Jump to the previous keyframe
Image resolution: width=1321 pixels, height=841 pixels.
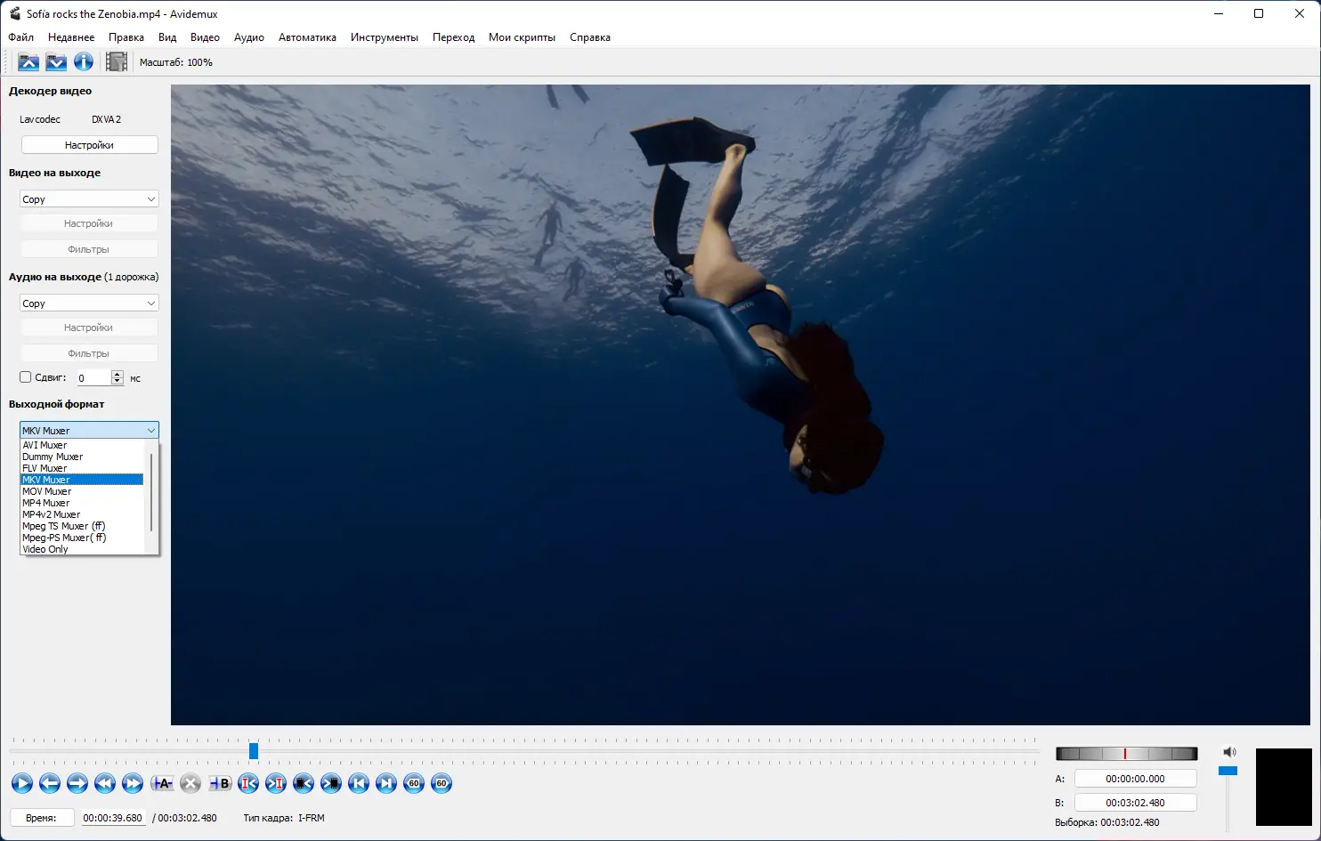[105, 783]
